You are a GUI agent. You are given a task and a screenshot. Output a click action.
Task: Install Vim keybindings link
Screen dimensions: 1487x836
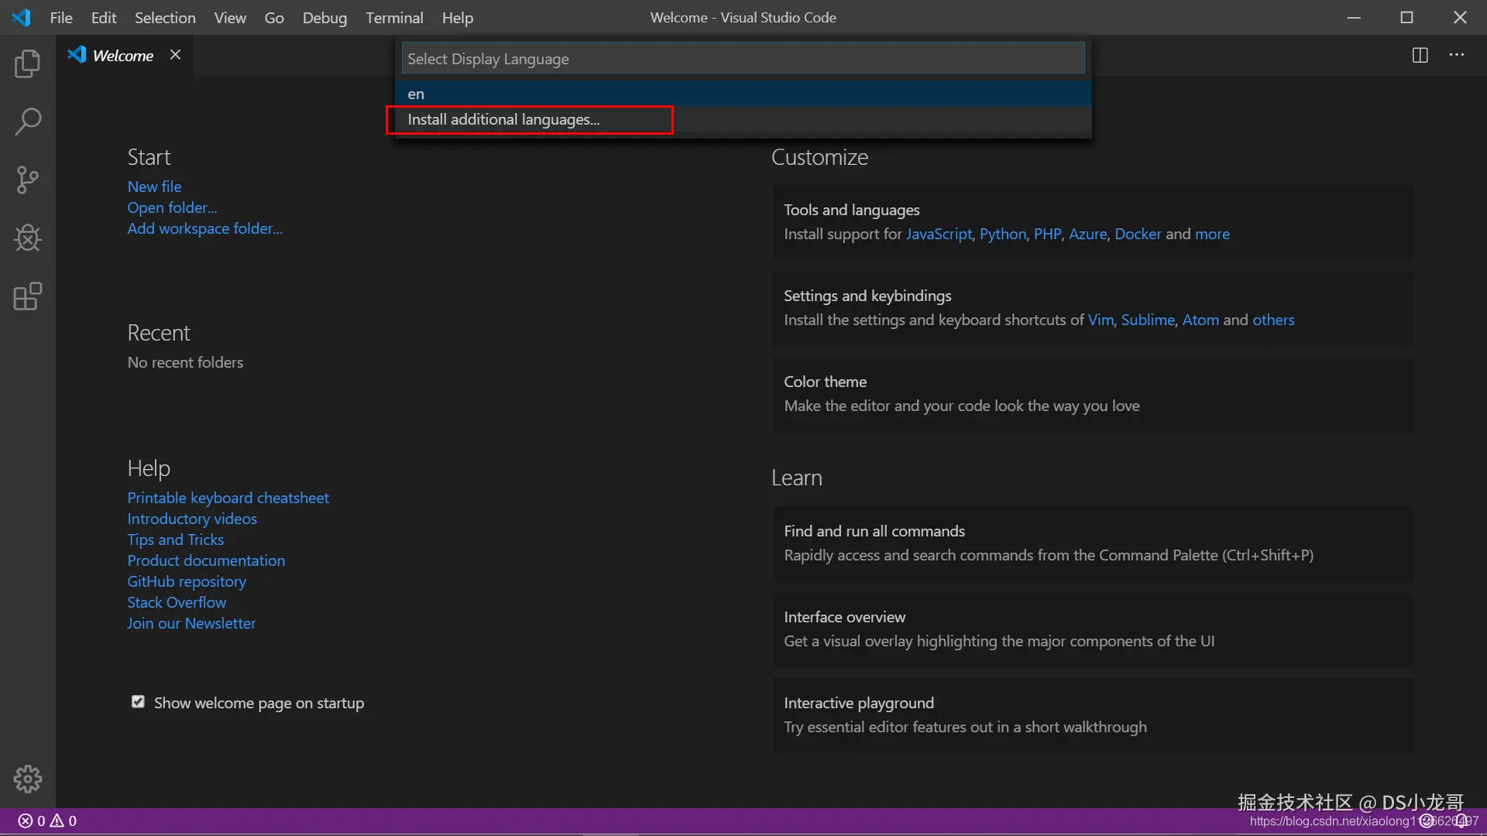1101,320
